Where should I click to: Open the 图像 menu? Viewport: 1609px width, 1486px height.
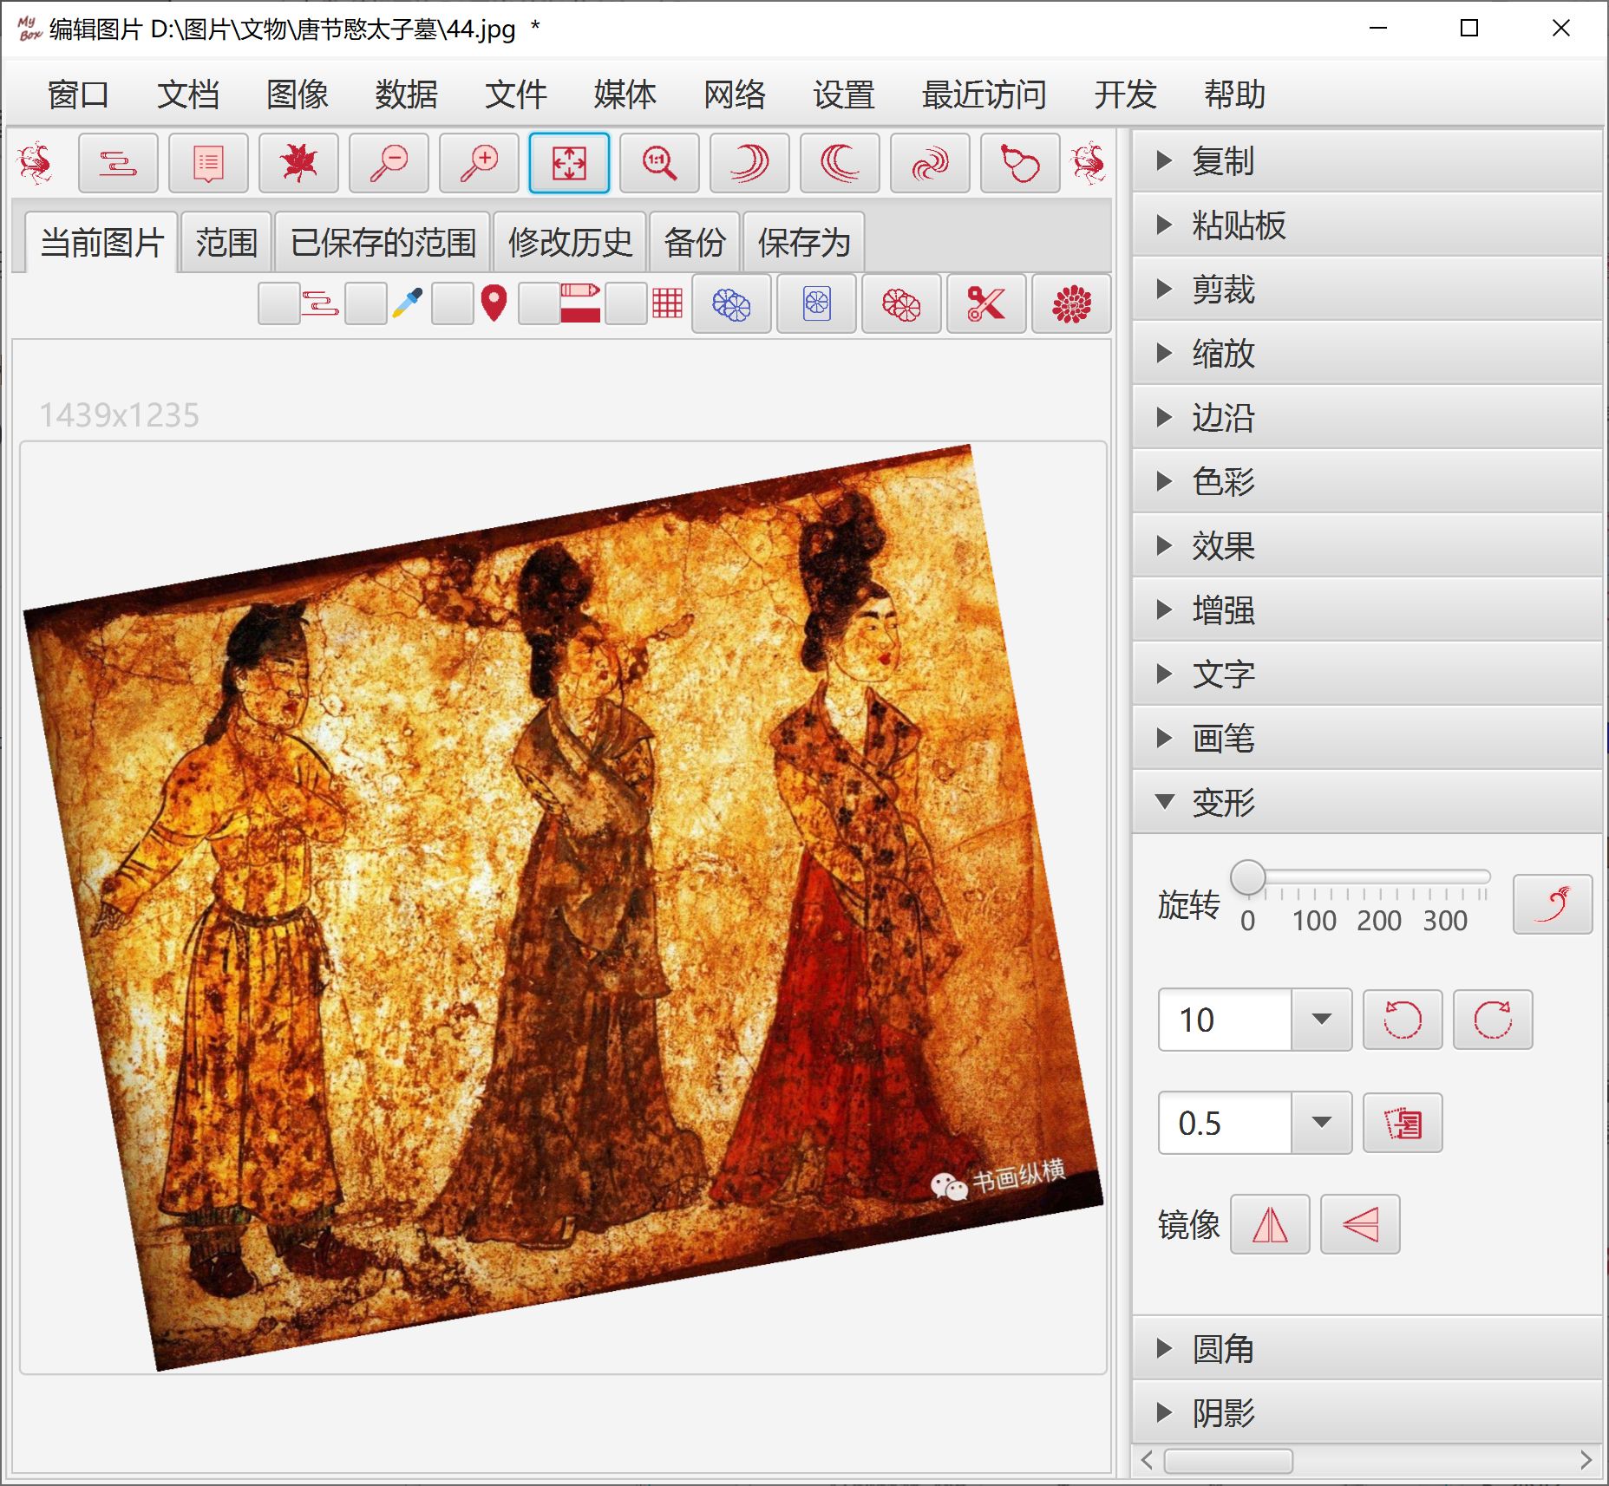[297, 95]
